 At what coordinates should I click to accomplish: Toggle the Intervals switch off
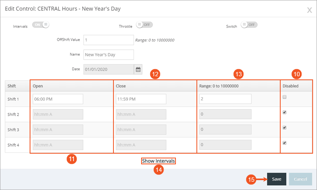click(x=41, y=24)
